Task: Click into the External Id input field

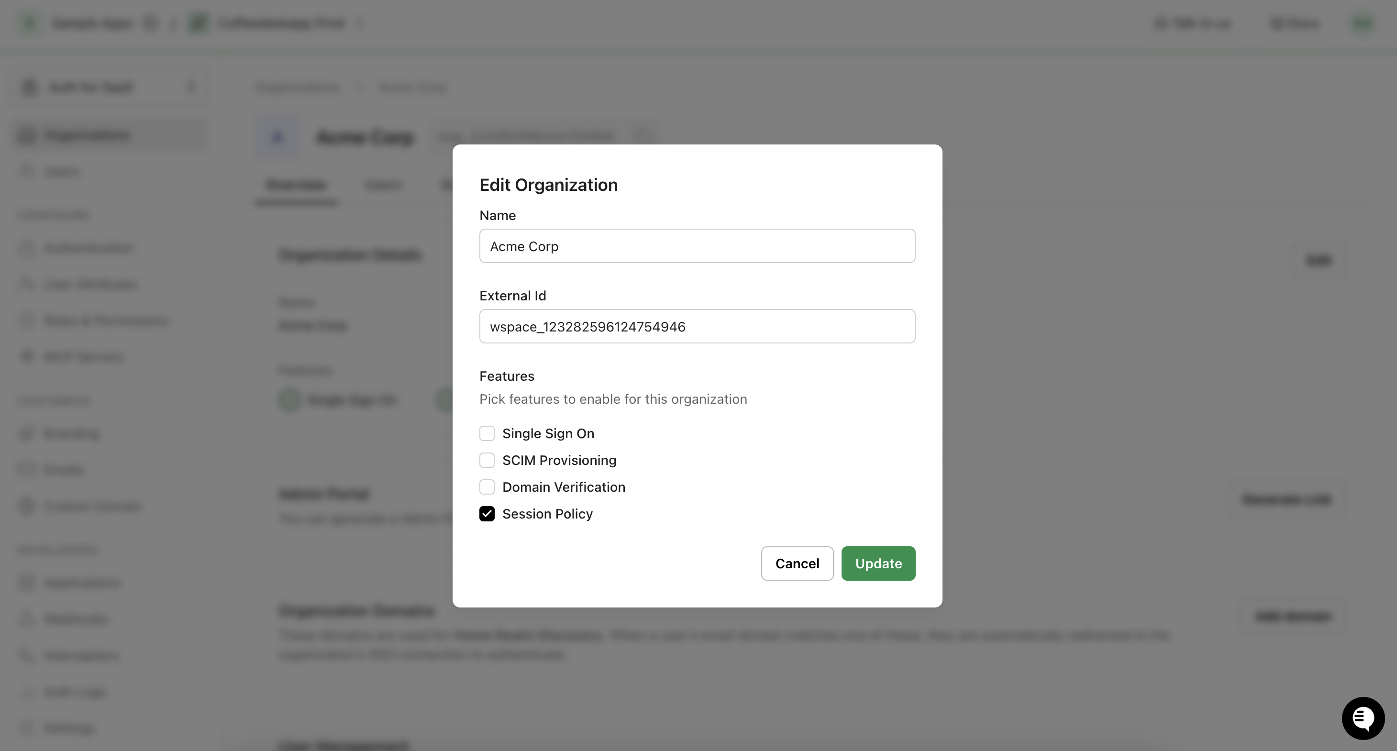Action: click(697, 326)
